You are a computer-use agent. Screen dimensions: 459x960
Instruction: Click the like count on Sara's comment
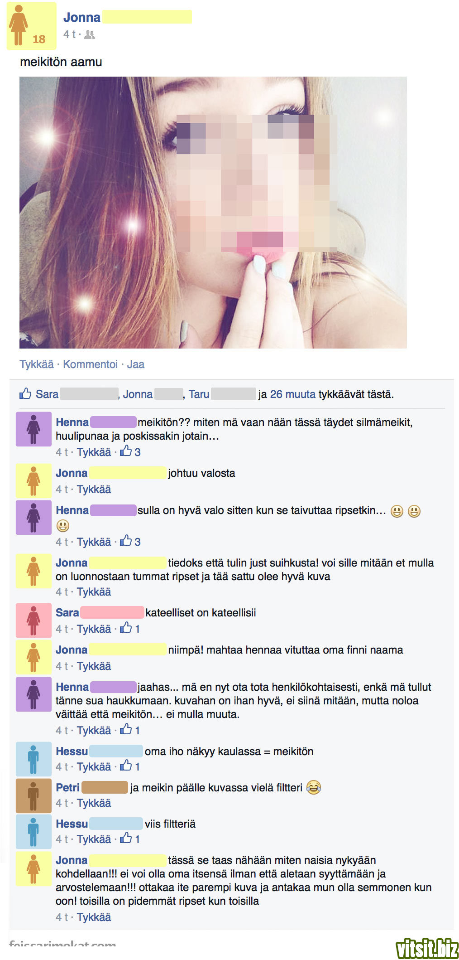click(130, 628)
